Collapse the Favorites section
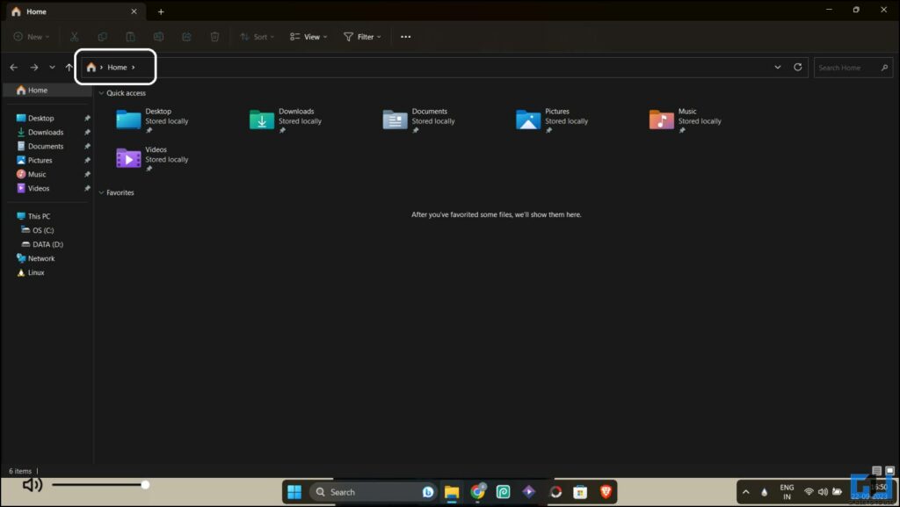This screenshot has width=900, height=507. point(101,192)
